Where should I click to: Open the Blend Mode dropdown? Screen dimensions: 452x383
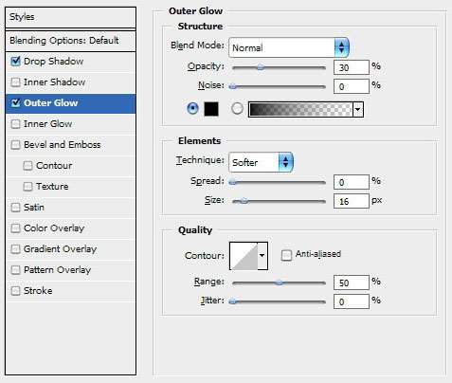click(289, 47)
